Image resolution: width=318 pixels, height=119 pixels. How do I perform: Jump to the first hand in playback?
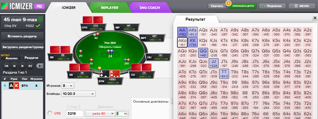pyautogui.click(x=6, y=66)
